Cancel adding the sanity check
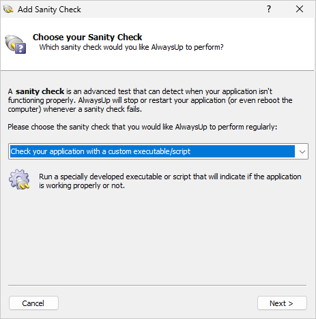This screenshot has height=319, width=316. (33, 303)
